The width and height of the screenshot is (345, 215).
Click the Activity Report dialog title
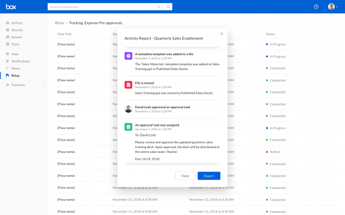coord(163,38)
